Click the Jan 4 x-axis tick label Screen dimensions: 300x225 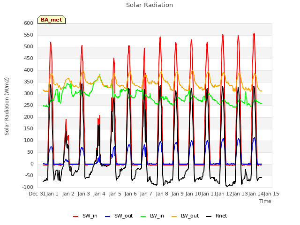[99, 194]
